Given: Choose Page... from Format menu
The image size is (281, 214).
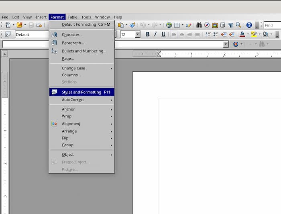Looking at the screenshot, I should 82,59.
